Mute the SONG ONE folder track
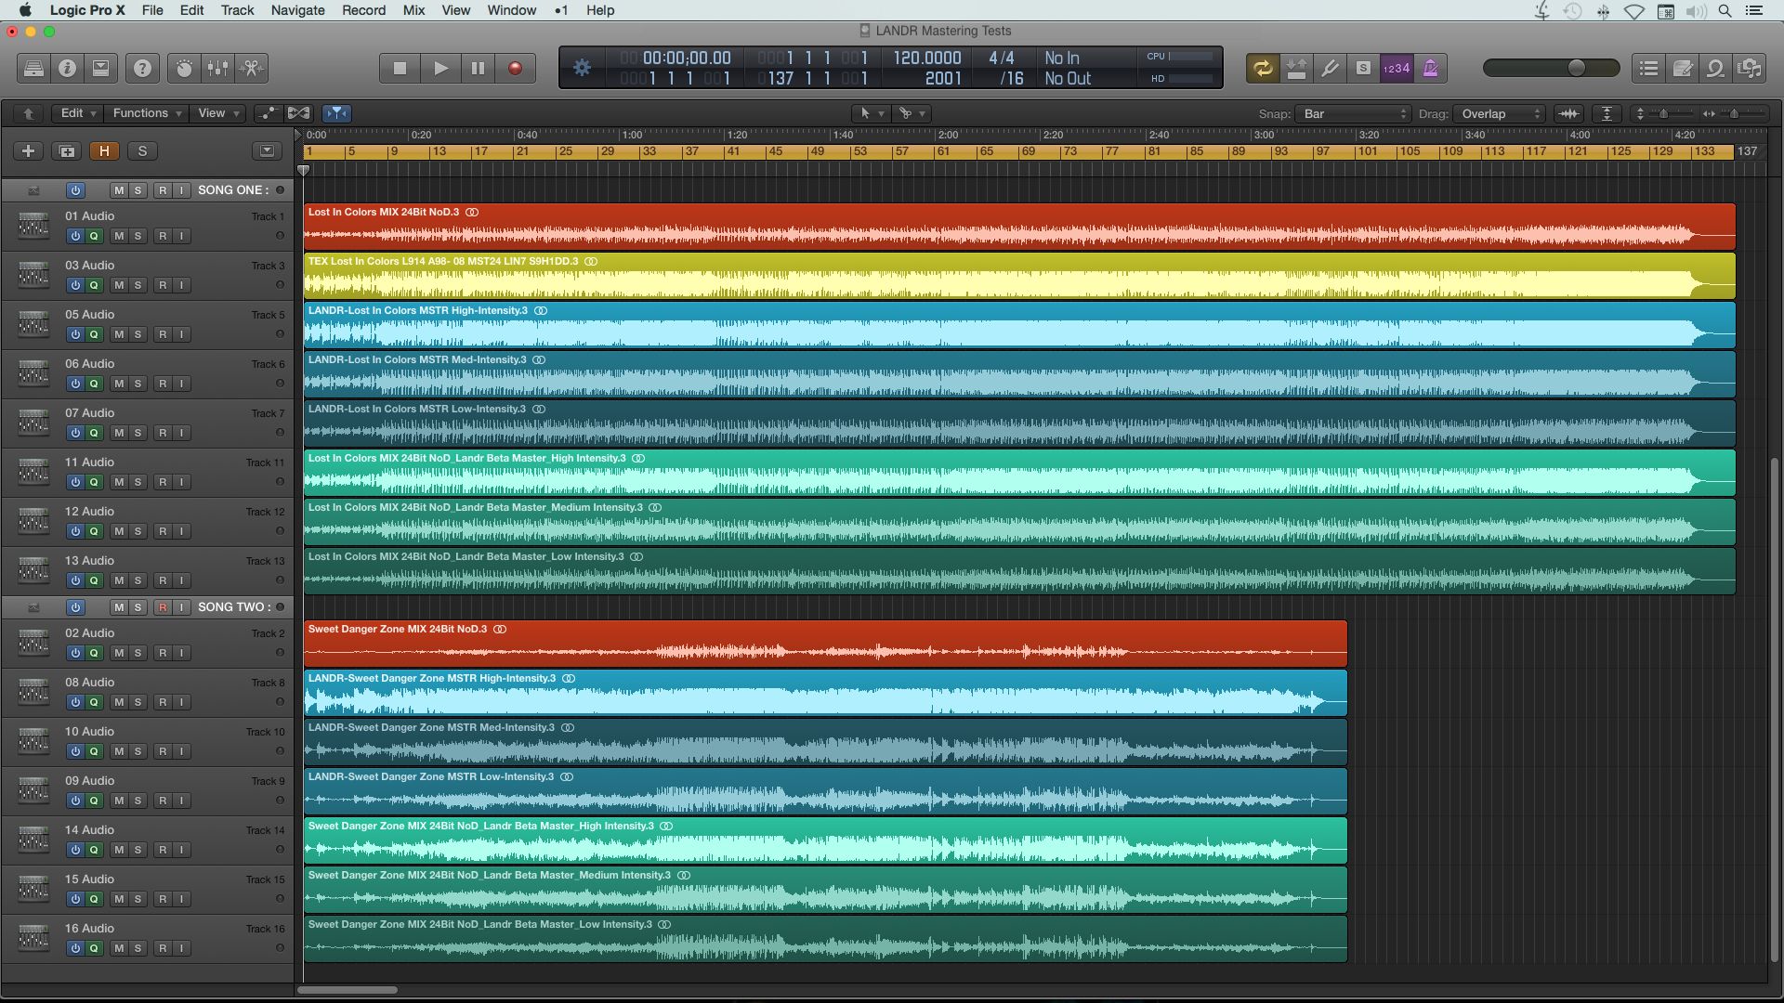 (x=119, y=190)
